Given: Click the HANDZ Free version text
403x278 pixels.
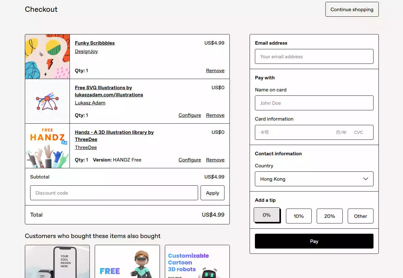Looking at the screenshot, I should click(x=127, y=160).
